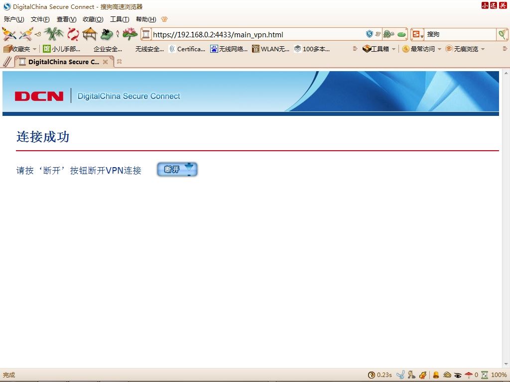Click the scholar figure icon in the status bar
The image size is (510, 382).
click(x=412, y=375)
